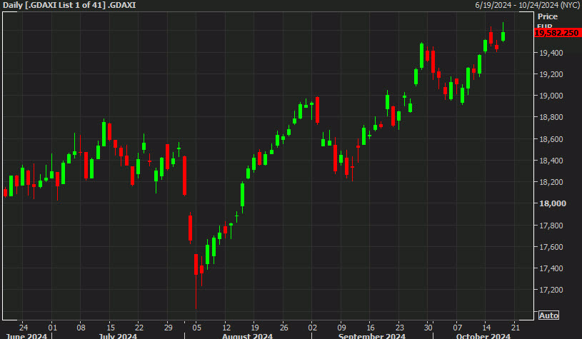Click the 23 date label in September
Image resolution: width=582 pixels, height=339 pixels.
(399, 328)
